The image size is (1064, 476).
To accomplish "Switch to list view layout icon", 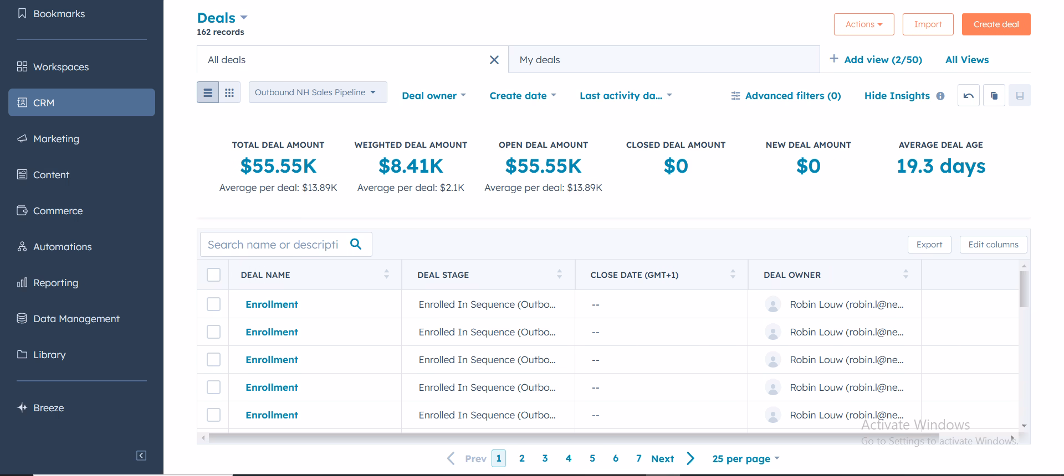I will pyautogui.click(x=208, y=92).
